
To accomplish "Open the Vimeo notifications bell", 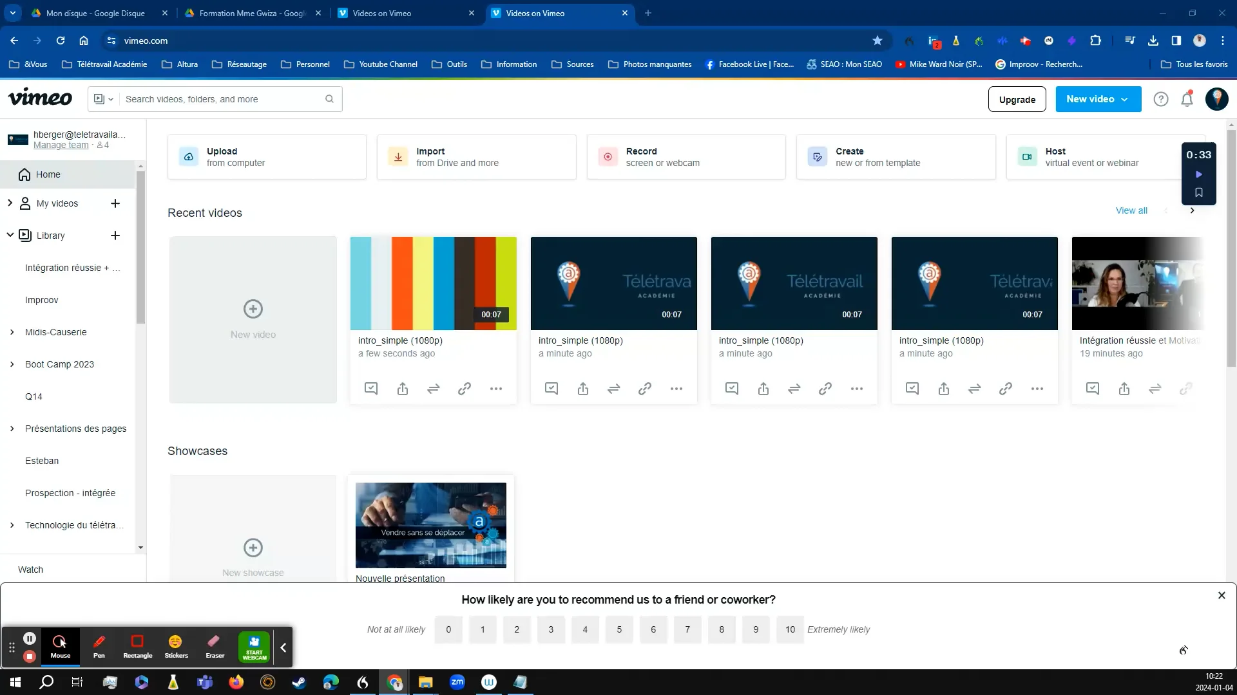I will (x=1187, y=99).
